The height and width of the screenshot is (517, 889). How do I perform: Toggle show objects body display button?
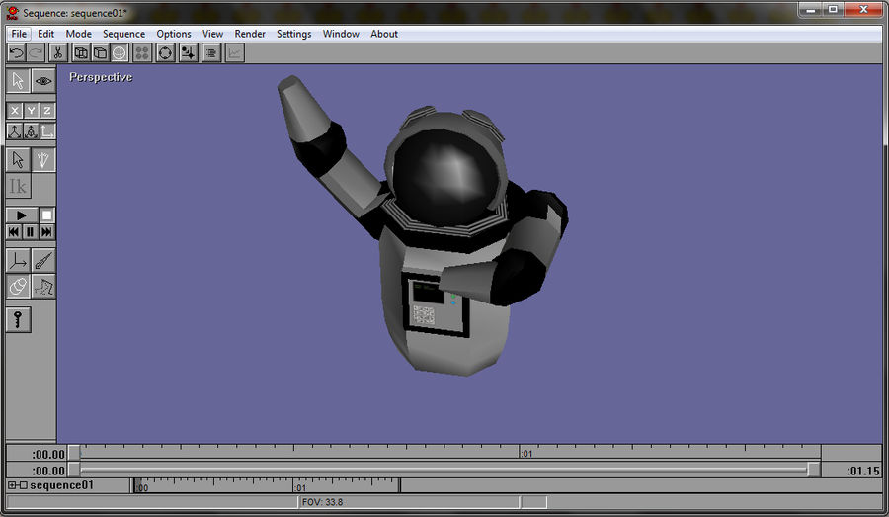18,286
